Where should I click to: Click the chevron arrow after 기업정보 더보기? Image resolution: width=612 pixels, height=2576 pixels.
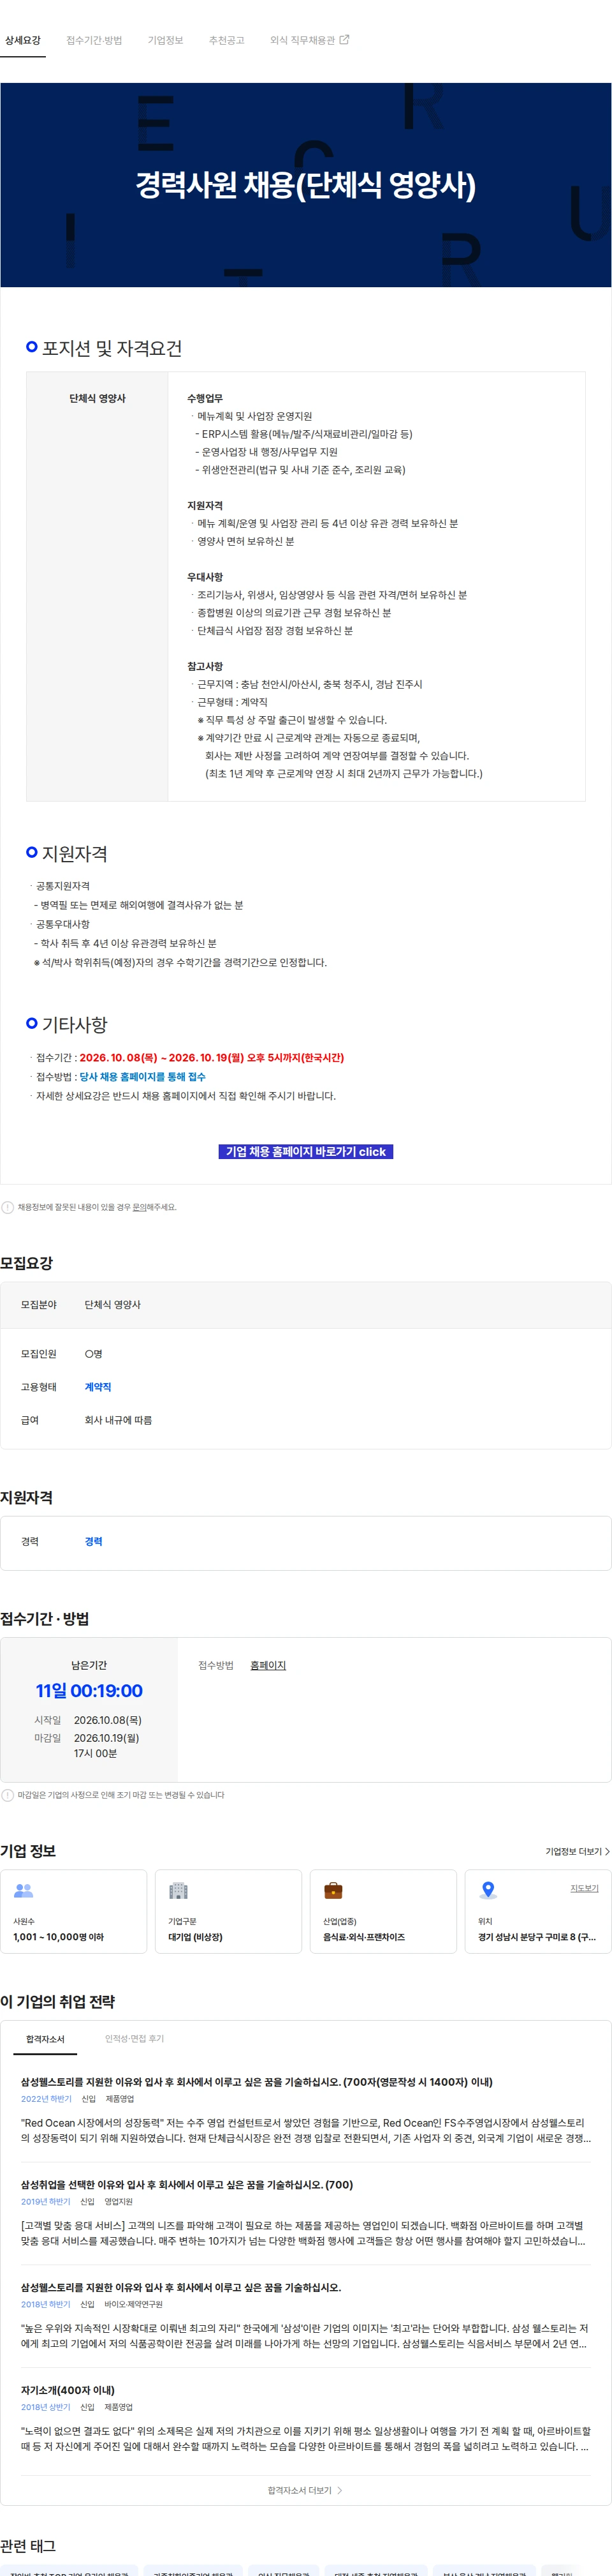click(607, 1851)
